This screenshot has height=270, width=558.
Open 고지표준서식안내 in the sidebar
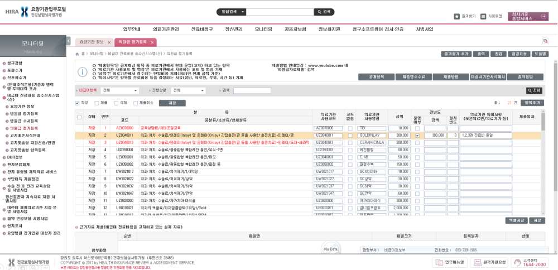pyautogui.click(x=25, y=136)
